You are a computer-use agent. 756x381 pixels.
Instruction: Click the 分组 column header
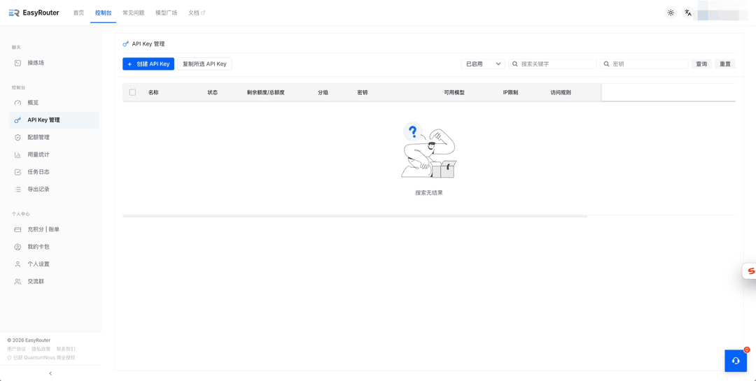[x=323, y=92]
